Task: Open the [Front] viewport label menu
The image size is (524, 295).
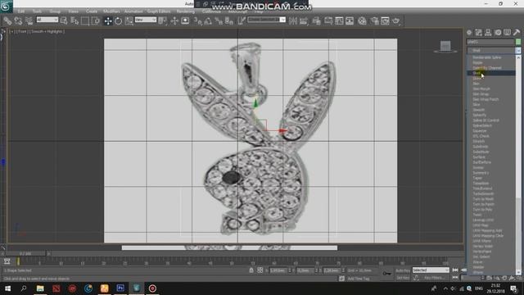Action: (x=22, y=31)
